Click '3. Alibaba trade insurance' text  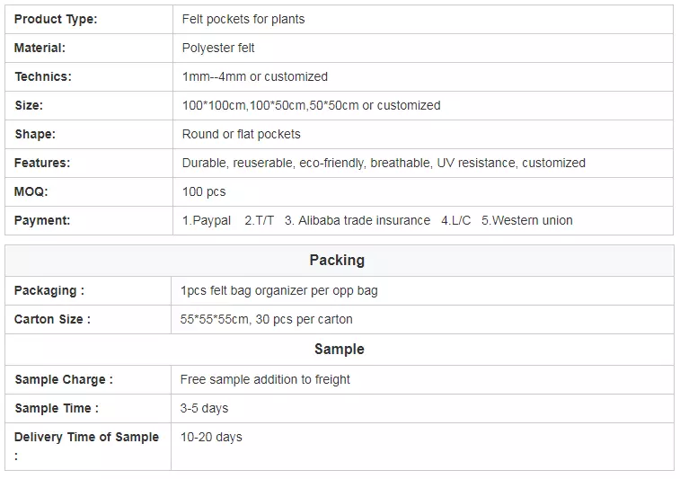[x=358, y=220]
